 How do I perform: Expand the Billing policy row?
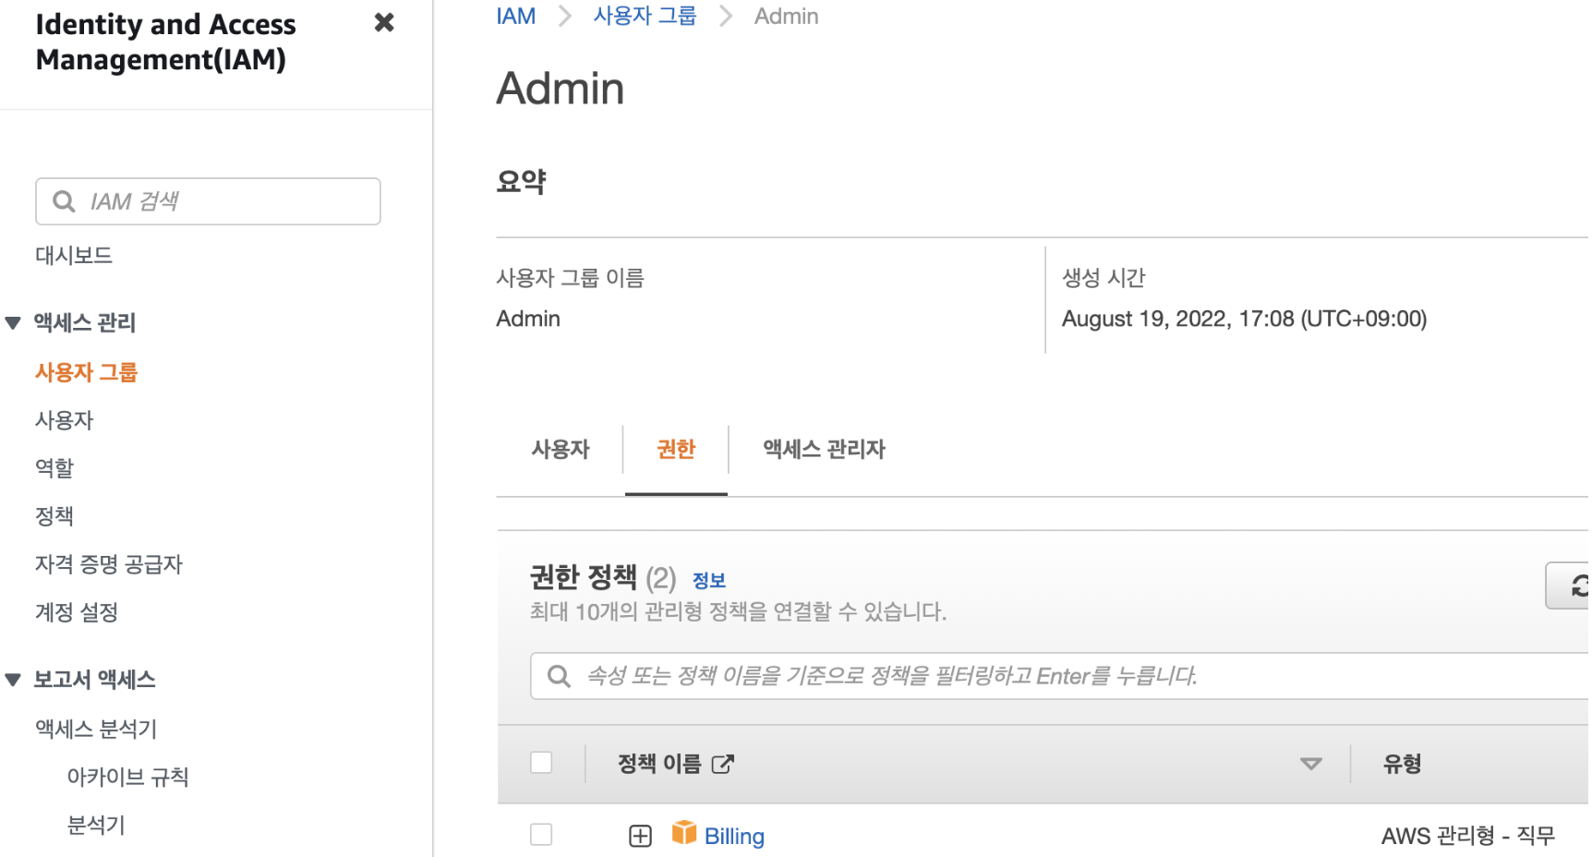pyautogui.click(x=640, y=836)
